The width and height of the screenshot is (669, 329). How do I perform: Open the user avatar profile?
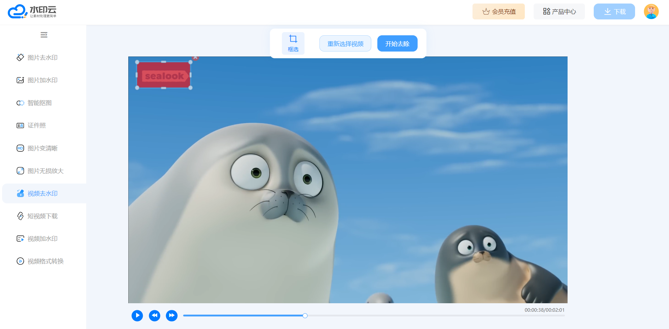coord(651,12)
